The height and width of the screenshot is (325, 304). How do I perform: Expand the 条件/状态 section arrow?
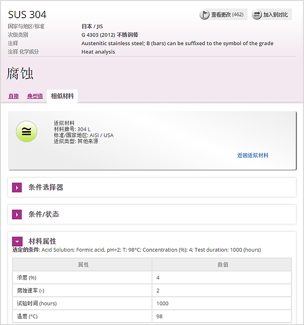(17, 214)
